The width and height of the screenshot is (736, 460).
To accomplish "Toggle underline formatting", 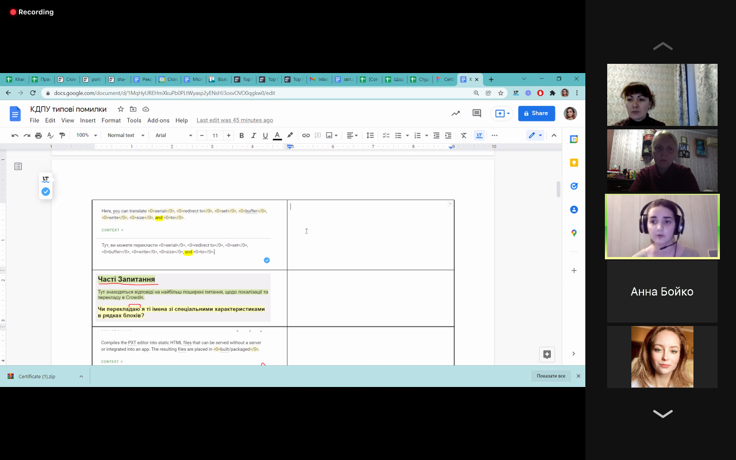I will [265, 136].
